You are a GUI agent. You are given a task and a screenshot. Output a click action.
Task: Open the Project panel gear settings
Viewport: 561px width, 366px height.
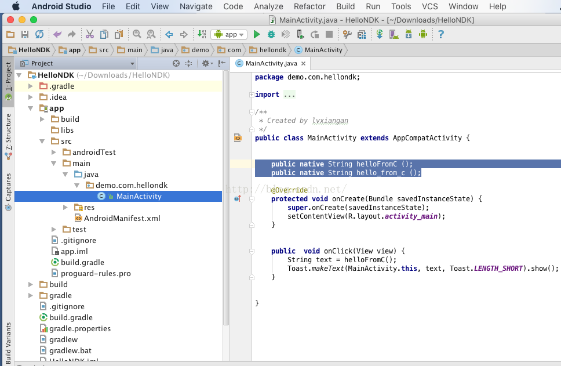tap(207, 63)
